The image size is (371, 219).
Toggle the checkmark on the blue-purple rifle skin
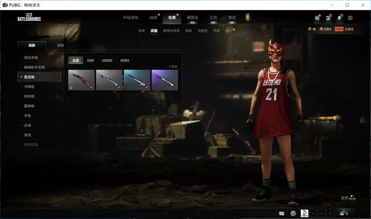[x=119, y=87]
